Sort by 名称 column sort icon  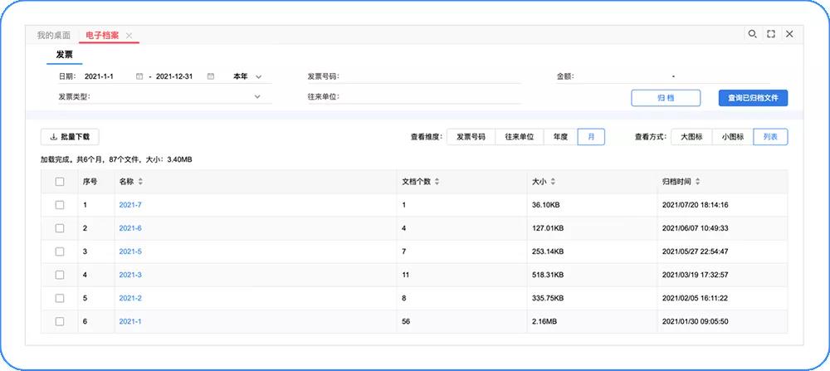tap(140, 182)
